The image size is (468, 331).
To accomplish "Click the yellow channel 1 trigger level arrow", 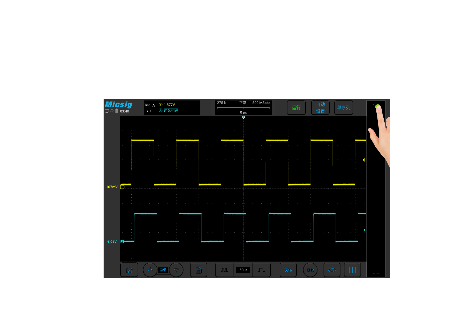I will point(364,160).
